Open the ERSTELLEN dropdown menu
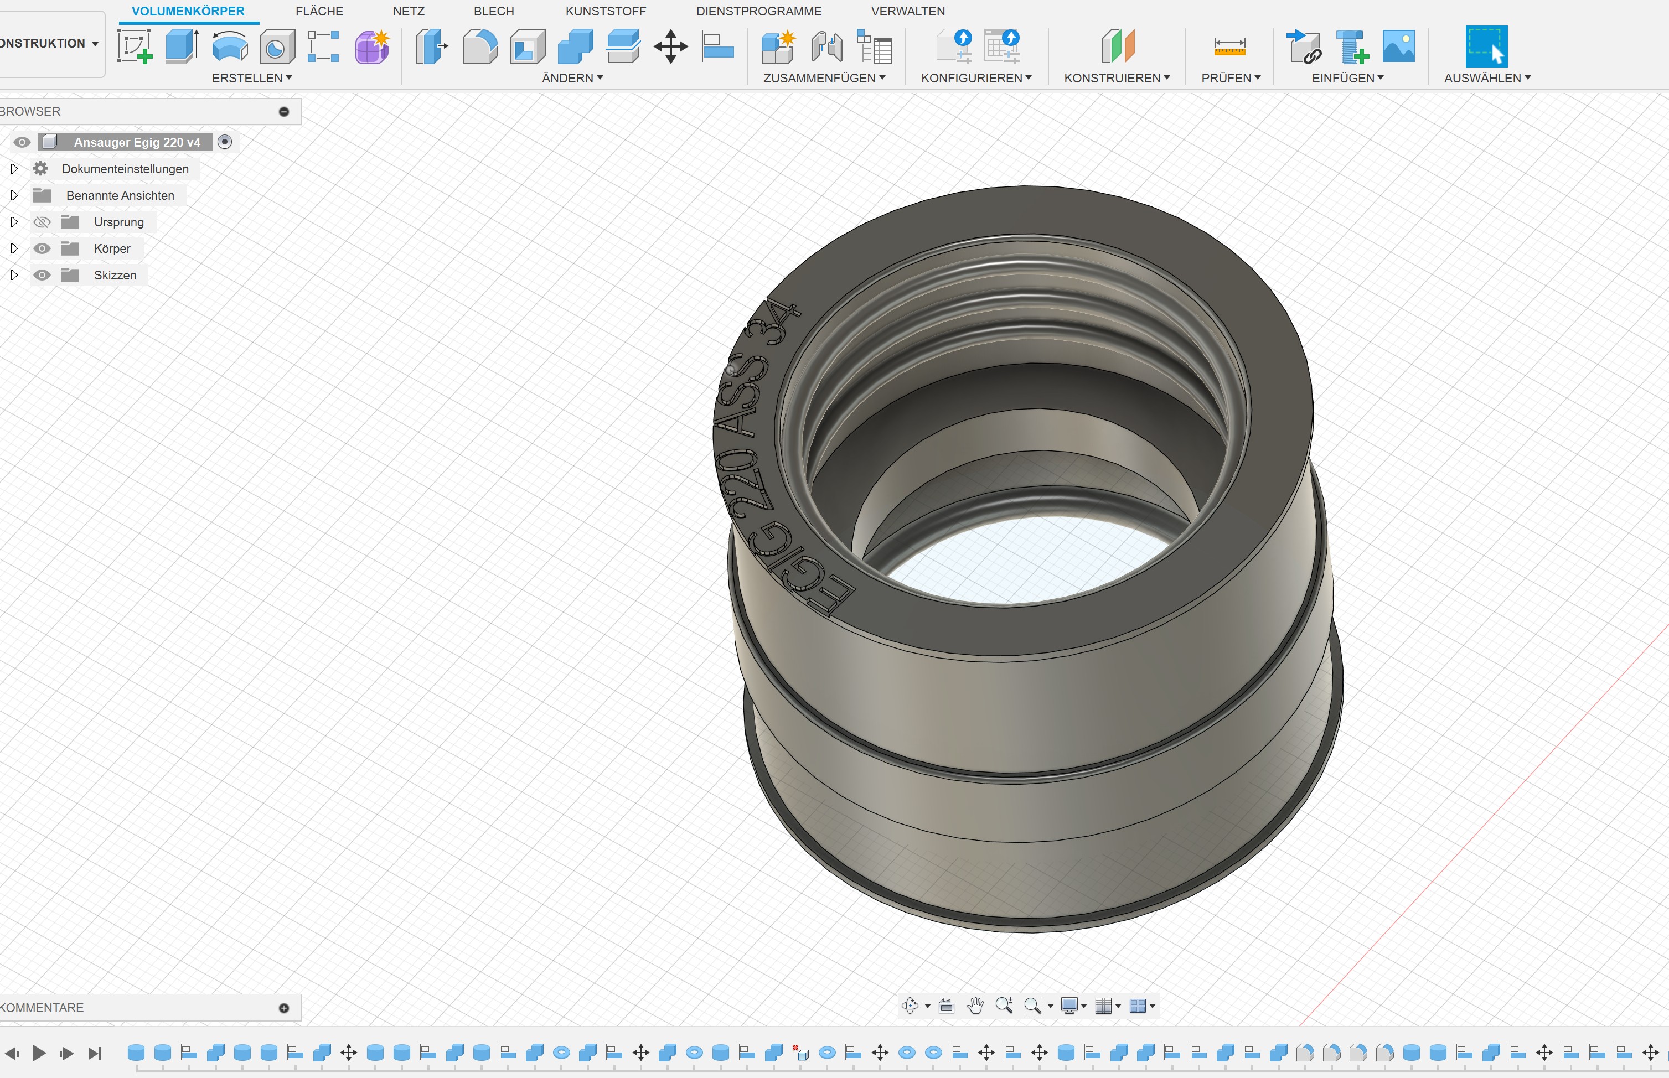This screenshot has width=1669, height=1078. (x=251, y=77)
